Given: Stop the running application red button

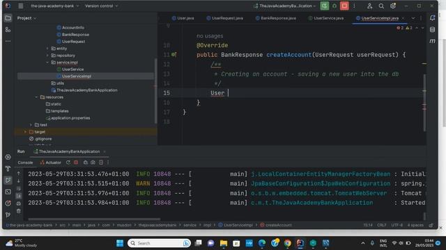Looking at the screenshot, I should point(344,6).
